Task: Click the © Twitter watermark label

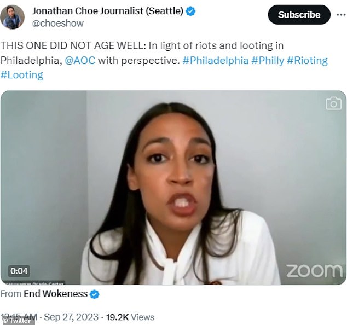Action: [x=18, y=321]
